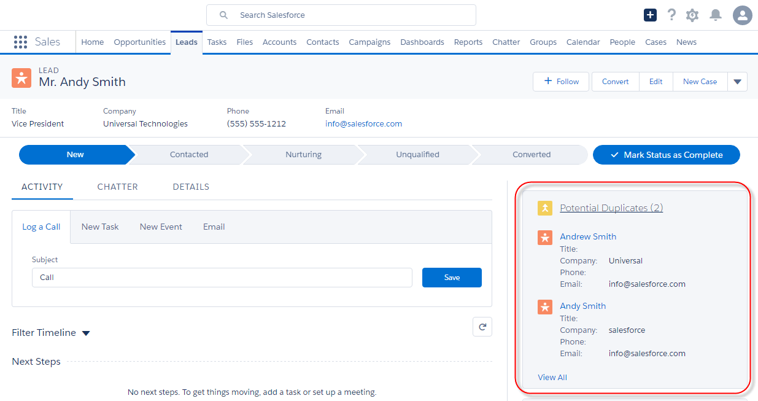
Task: Switch to the ACTIVITY tab
Action: [x=42, y=187]
